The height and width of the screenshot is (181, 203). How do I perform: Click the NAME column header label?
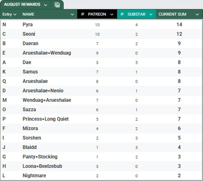tap(28, 14)
